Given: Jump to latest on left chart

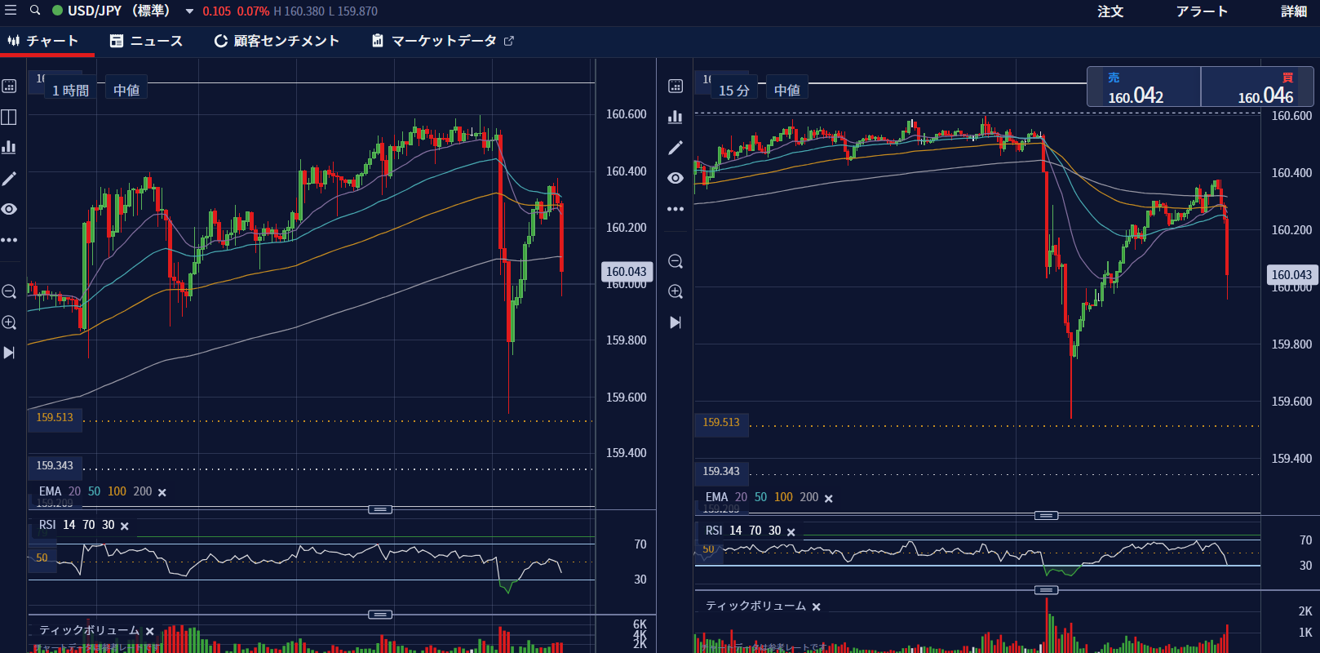Looking at the screenshot, I should (9, 353).
